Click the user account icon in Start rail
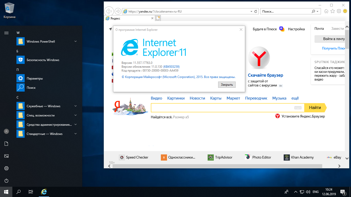 click(x=6, y=131)
